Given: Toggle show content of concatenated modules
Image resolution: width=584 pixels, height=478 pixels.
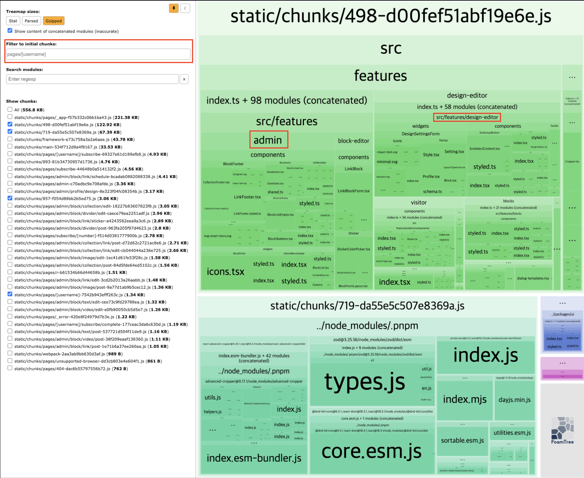Looking at the screenshot, I should [x=10, y=31].
